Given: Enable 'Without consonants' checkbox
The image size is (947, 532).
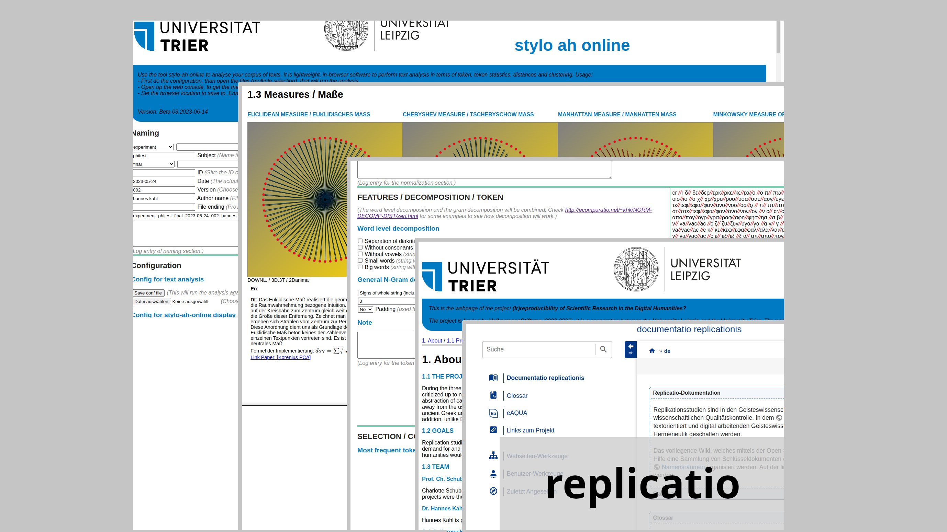Looking at the screenshot, I should click(x=360, y=247).
